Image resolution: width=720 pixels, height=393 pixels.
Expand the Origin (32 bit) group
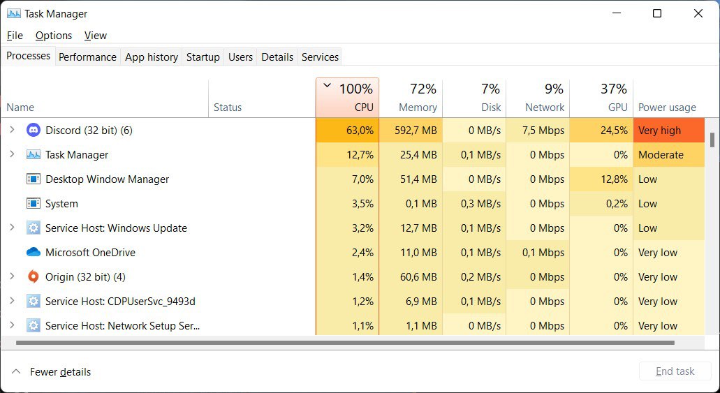[x=13, y=276]
